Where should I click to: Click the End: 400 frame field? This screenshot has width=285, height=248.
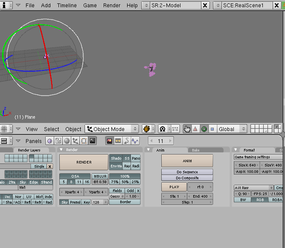[200, 196]
